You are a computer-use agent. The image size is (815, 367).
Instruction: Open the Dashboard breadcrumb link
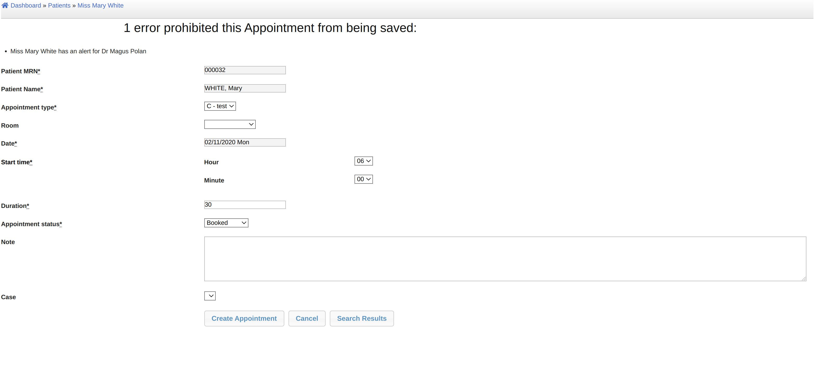click(26, 5)
